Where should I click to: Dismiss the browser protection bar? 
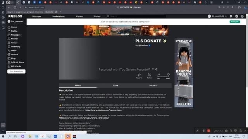coord(60,12)
